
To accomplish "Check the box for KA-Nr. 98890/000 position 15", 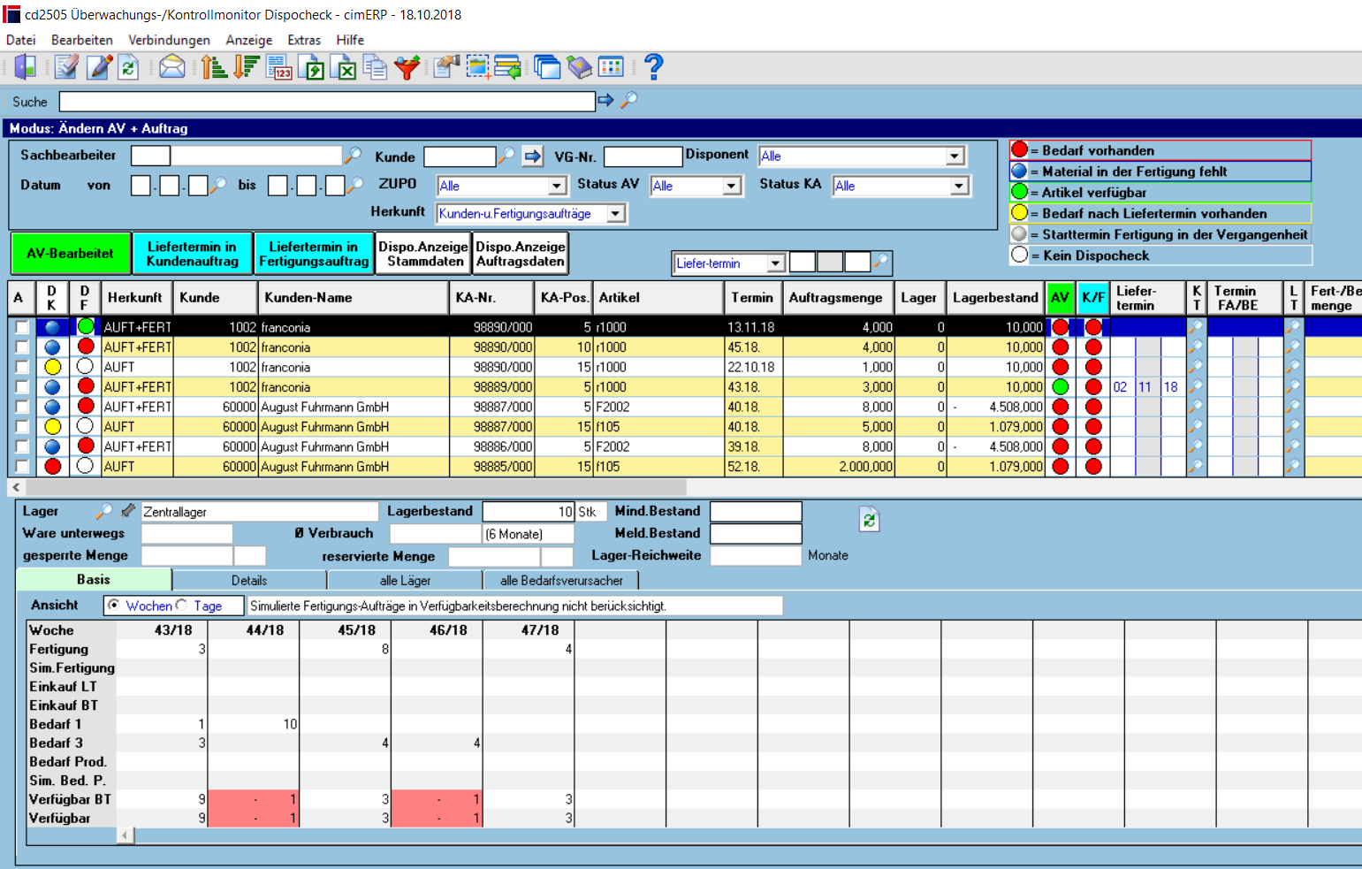I will (22, 367).
